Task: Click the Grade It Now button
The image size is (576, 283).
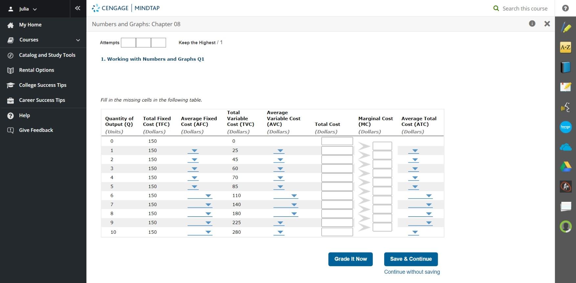Action: (350, 259)
